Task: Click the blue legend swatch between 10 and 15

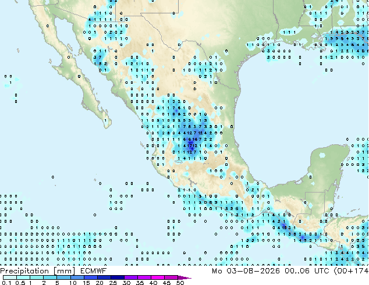Action: coord(77,277)
